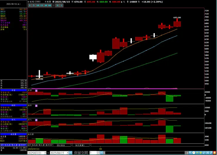
Task: Click the small grid icon before 2025/08/15 header
Action: [53, 2]
